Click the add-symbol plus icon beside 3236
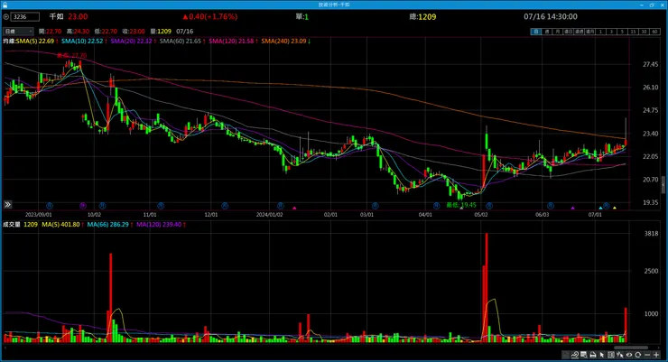 (x=6, y=17)
